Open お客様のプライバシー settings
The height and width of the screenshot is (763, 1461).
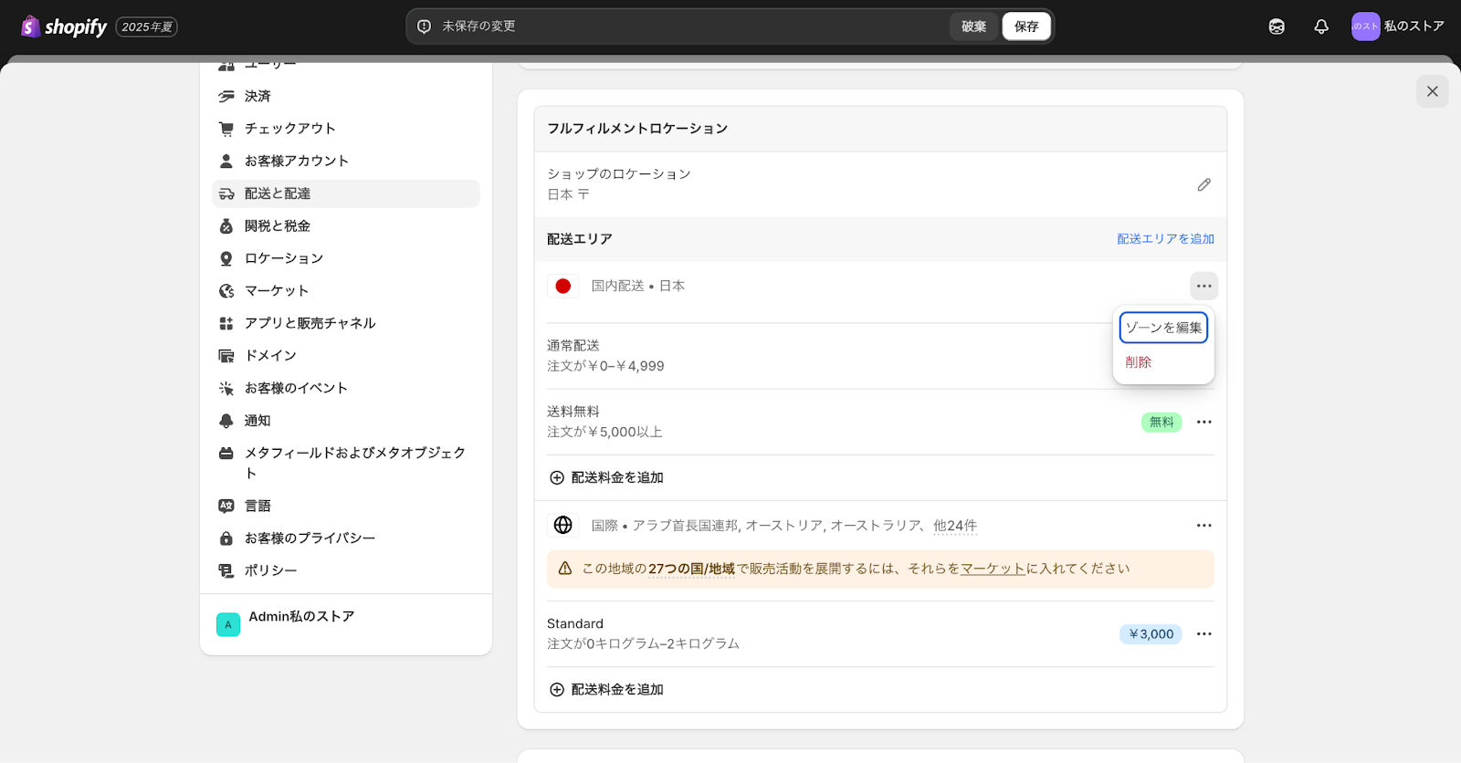(346, 538)
